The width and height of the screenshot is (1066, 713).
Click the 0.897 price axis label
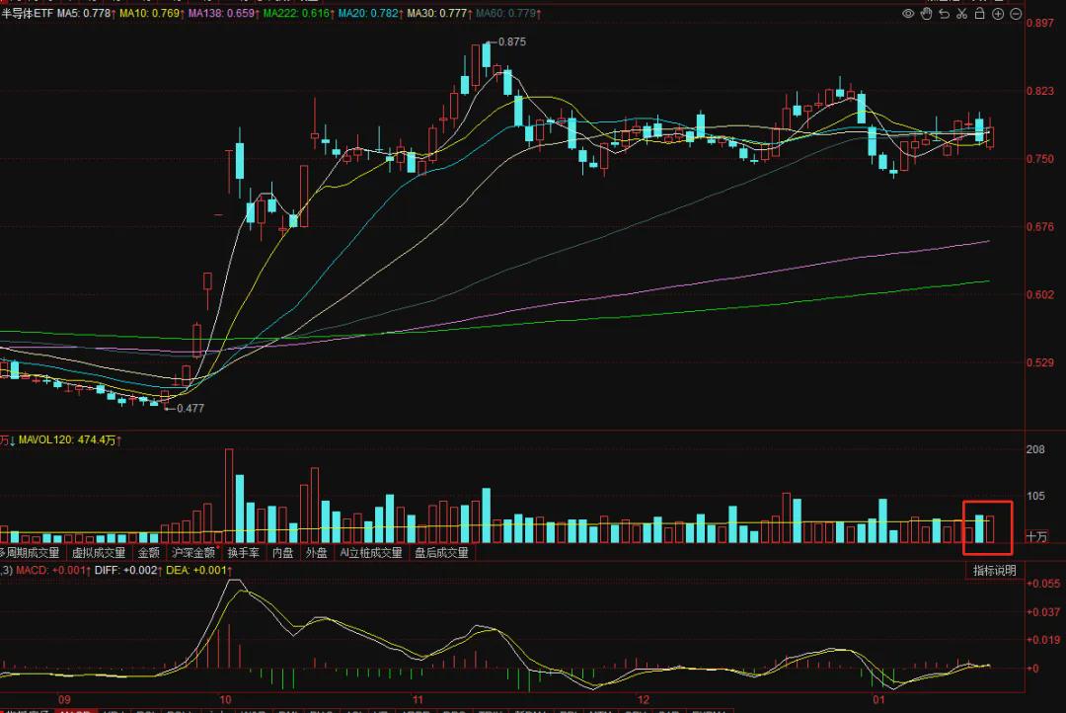1040,23
